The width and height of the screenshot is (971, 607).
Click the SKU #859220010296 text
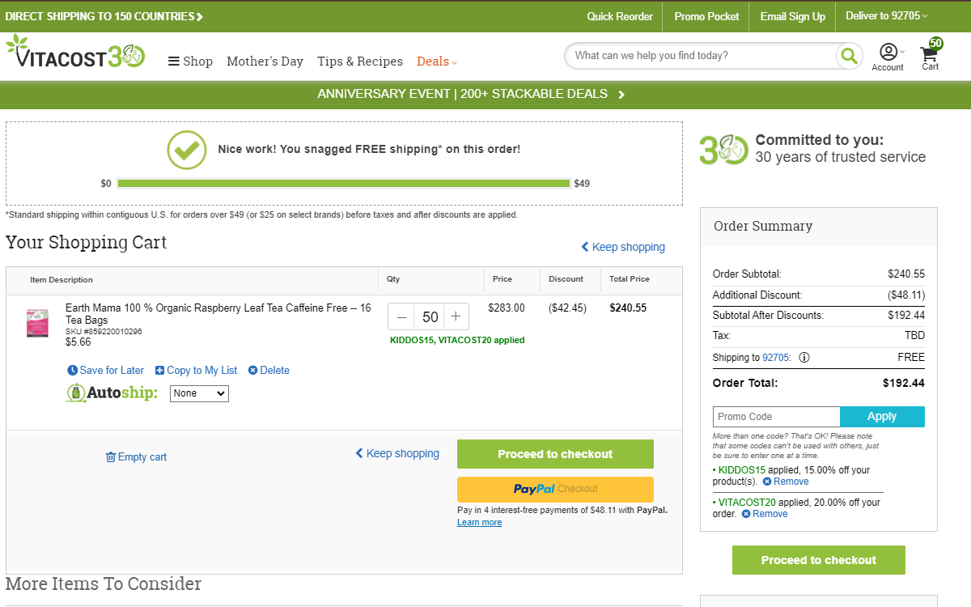104,332
